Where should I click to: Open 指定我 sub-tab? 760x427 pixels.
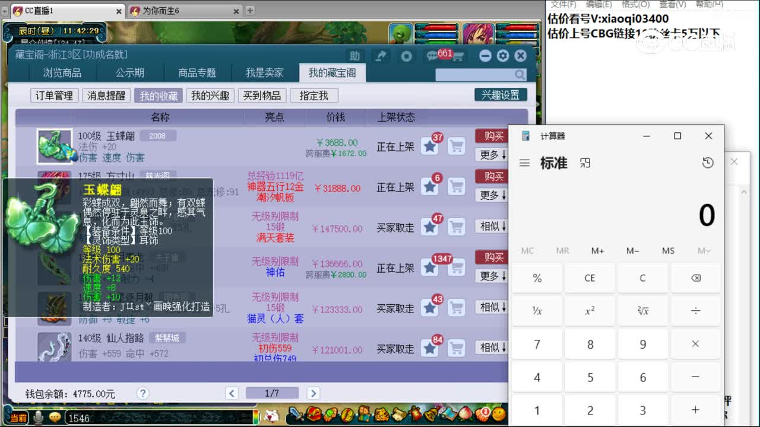(x=314, y=95)
